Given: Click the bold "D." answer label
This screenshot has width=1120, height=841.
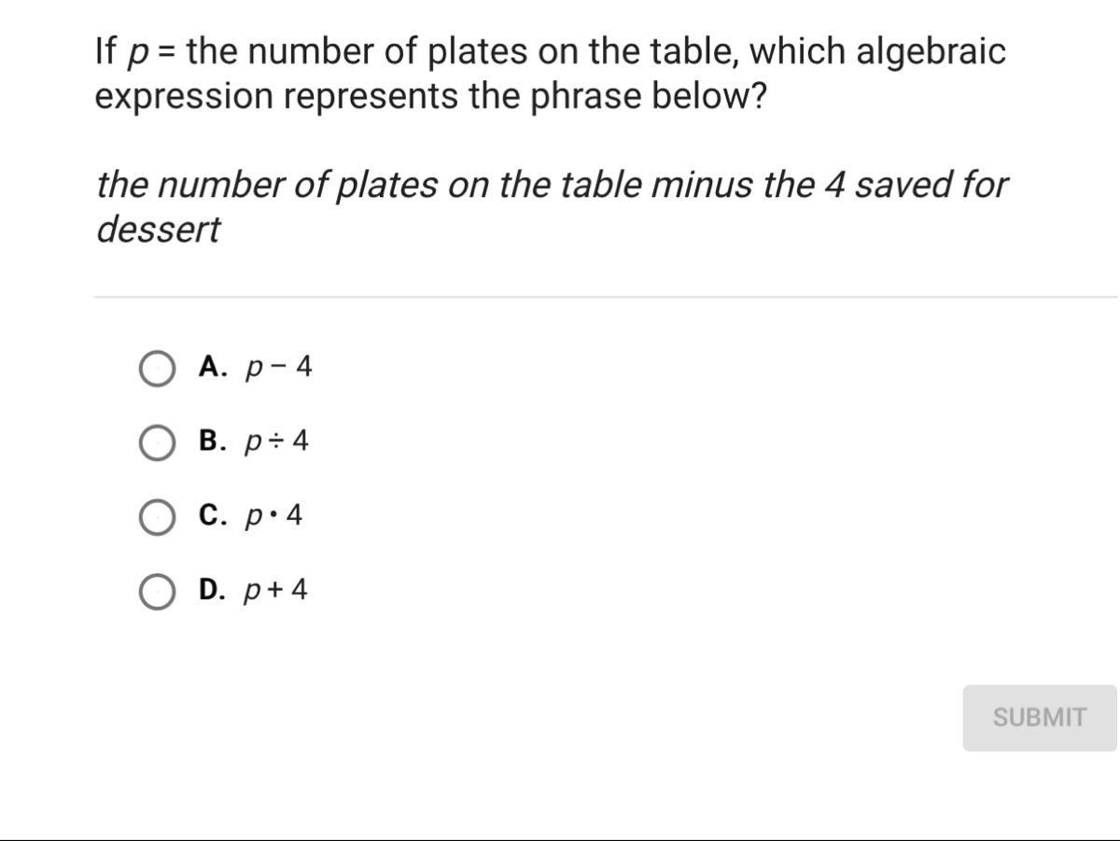Looking at the screenshot, I should pyautogui.click(x=214, y=590).
